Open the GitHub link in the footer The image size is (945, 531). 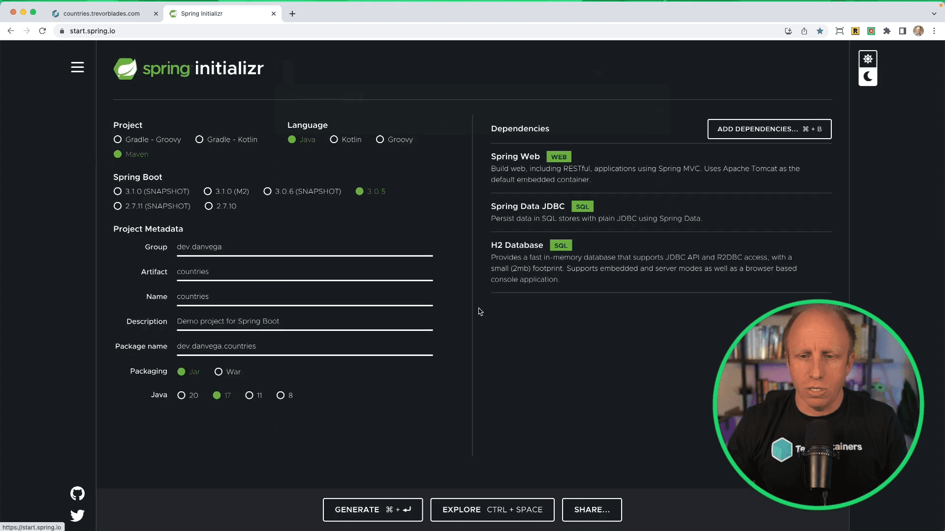point(77,494)
